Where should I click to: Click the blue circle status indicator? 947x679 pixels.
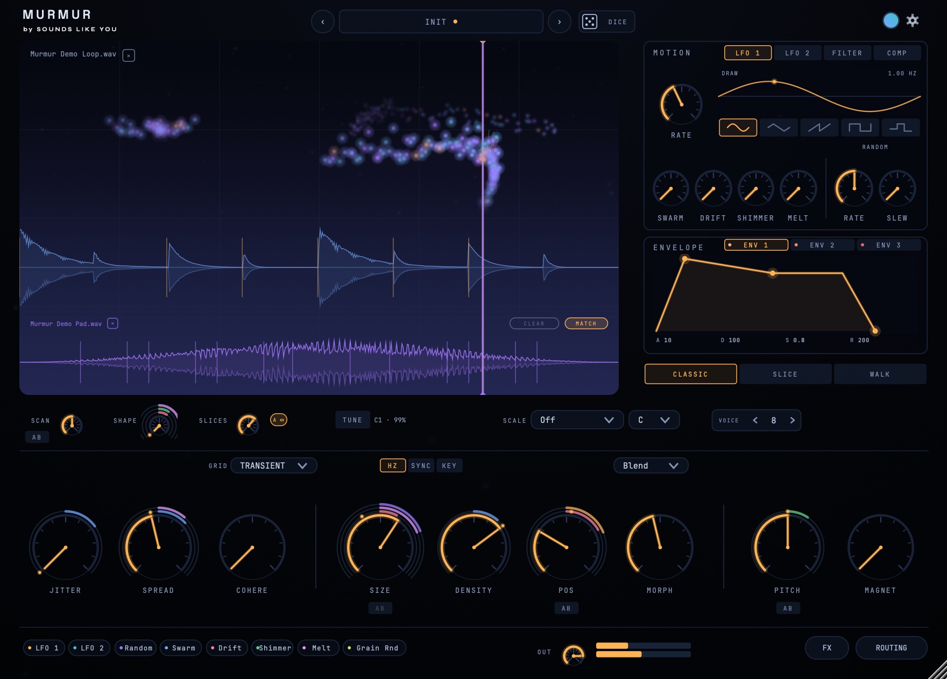(x=891, y=20)
